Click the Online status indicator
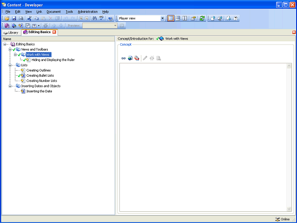297x223 pixels. (283, 219)
